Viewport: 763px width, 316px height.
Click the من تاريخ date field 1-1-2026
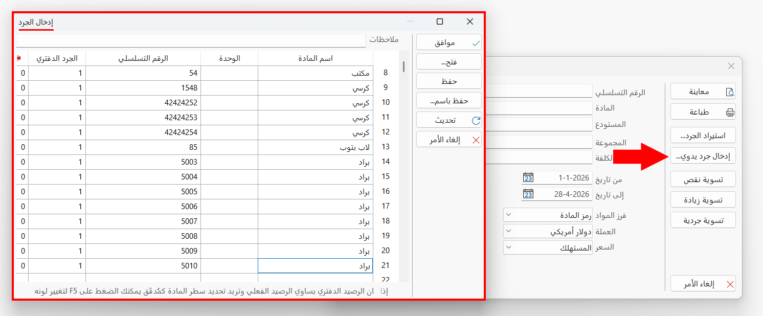[x=564, y=178]
